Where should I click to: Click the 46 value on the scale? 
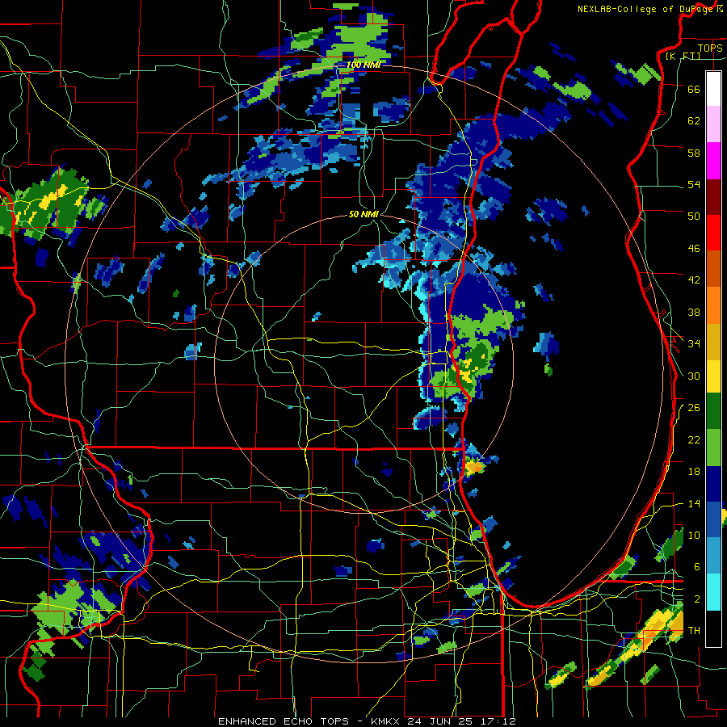point(694,248)
